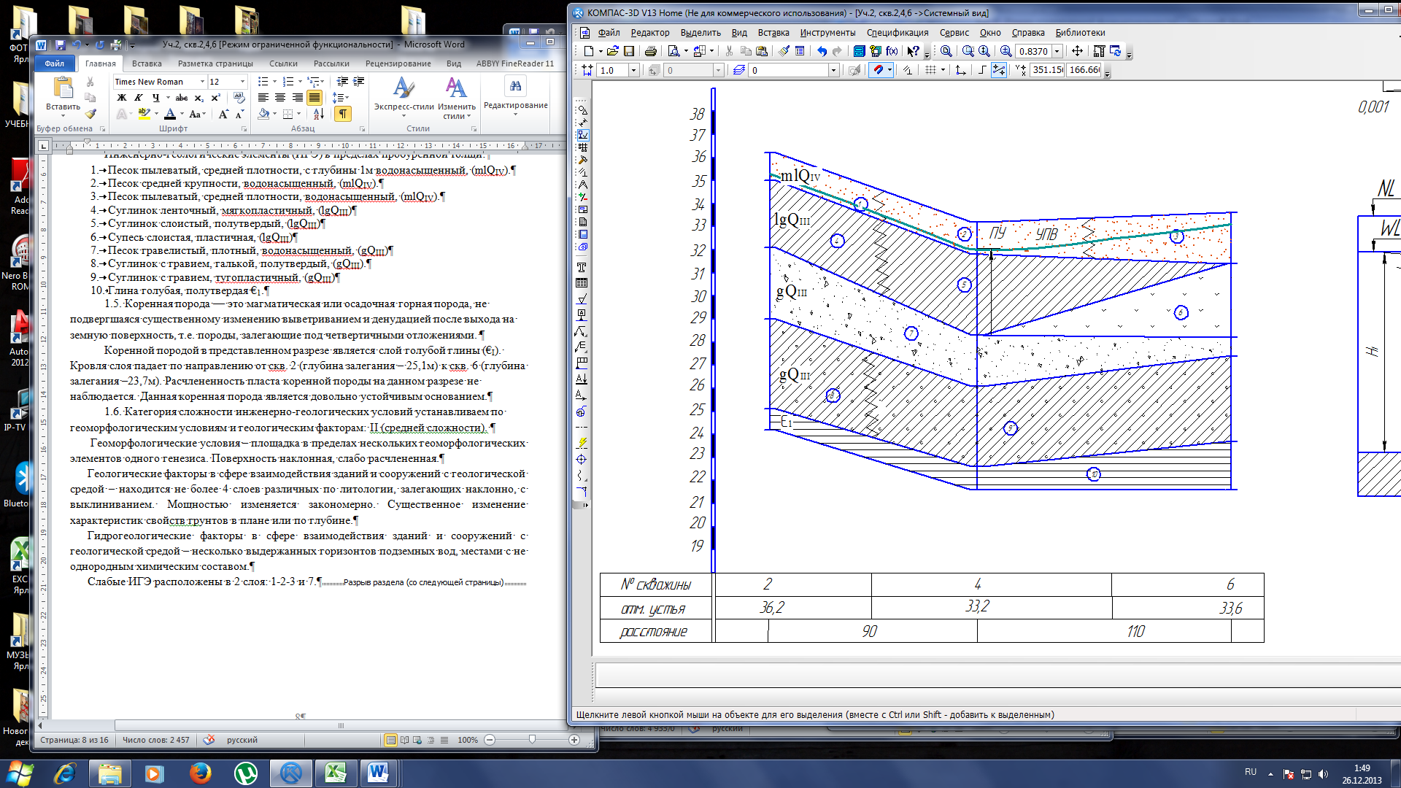
Task: Click the table insert tool in KOMPAS side panel
Action: pos(582,283)
